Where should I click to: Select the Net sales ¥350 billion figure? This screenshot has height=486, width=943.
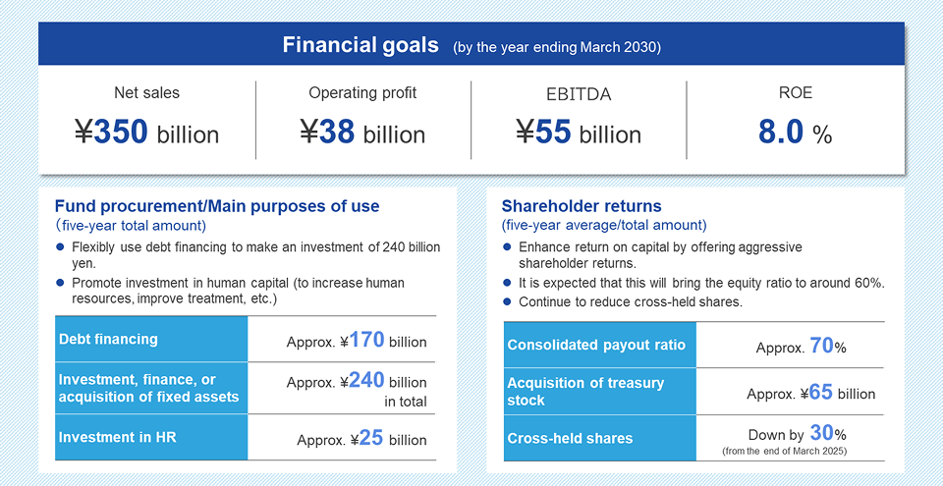146,133
